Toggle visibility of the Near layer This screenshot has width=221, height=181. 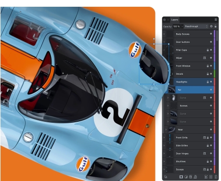[x=211, y=129]
